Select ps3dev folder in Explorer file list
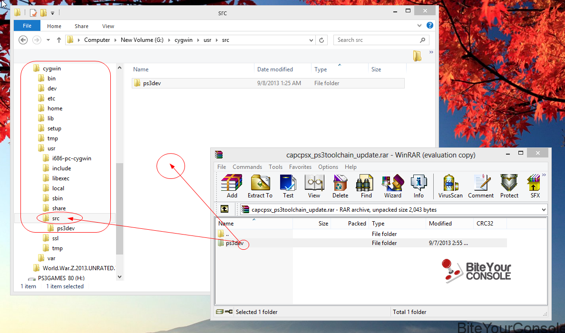565x333 pixels. (268, 83)
